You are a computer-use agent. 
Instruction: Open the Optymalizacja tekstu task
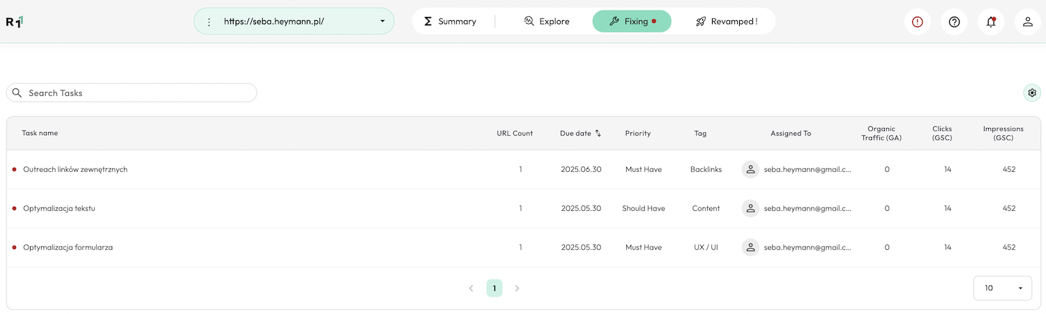pos(59,208)
